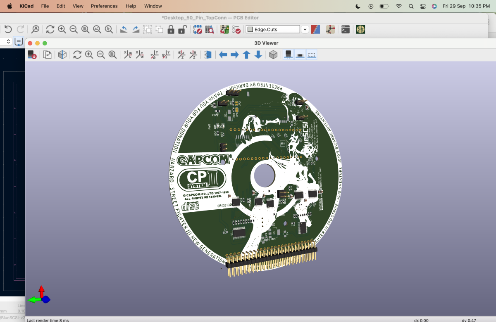
Task: Open the Design Rules Checker
Action: pos(236,29)
